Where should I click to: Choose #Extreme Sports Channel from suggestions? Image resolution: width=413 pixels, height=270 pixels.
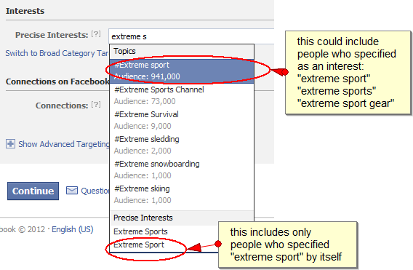coord(182,95)
